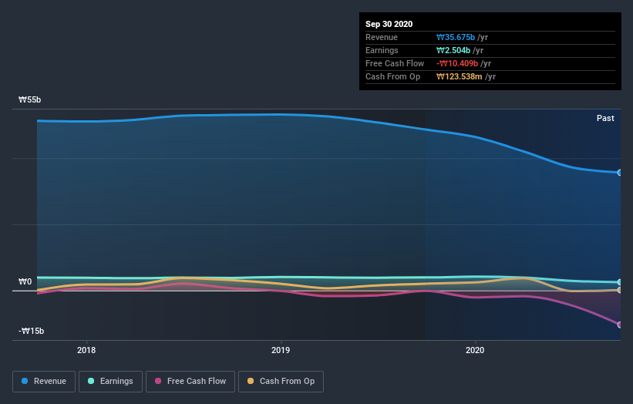The image size is (633, 404).
Task: Toggle the Revenue legend button
Action: pyautogui.click(x=44, y=382)
